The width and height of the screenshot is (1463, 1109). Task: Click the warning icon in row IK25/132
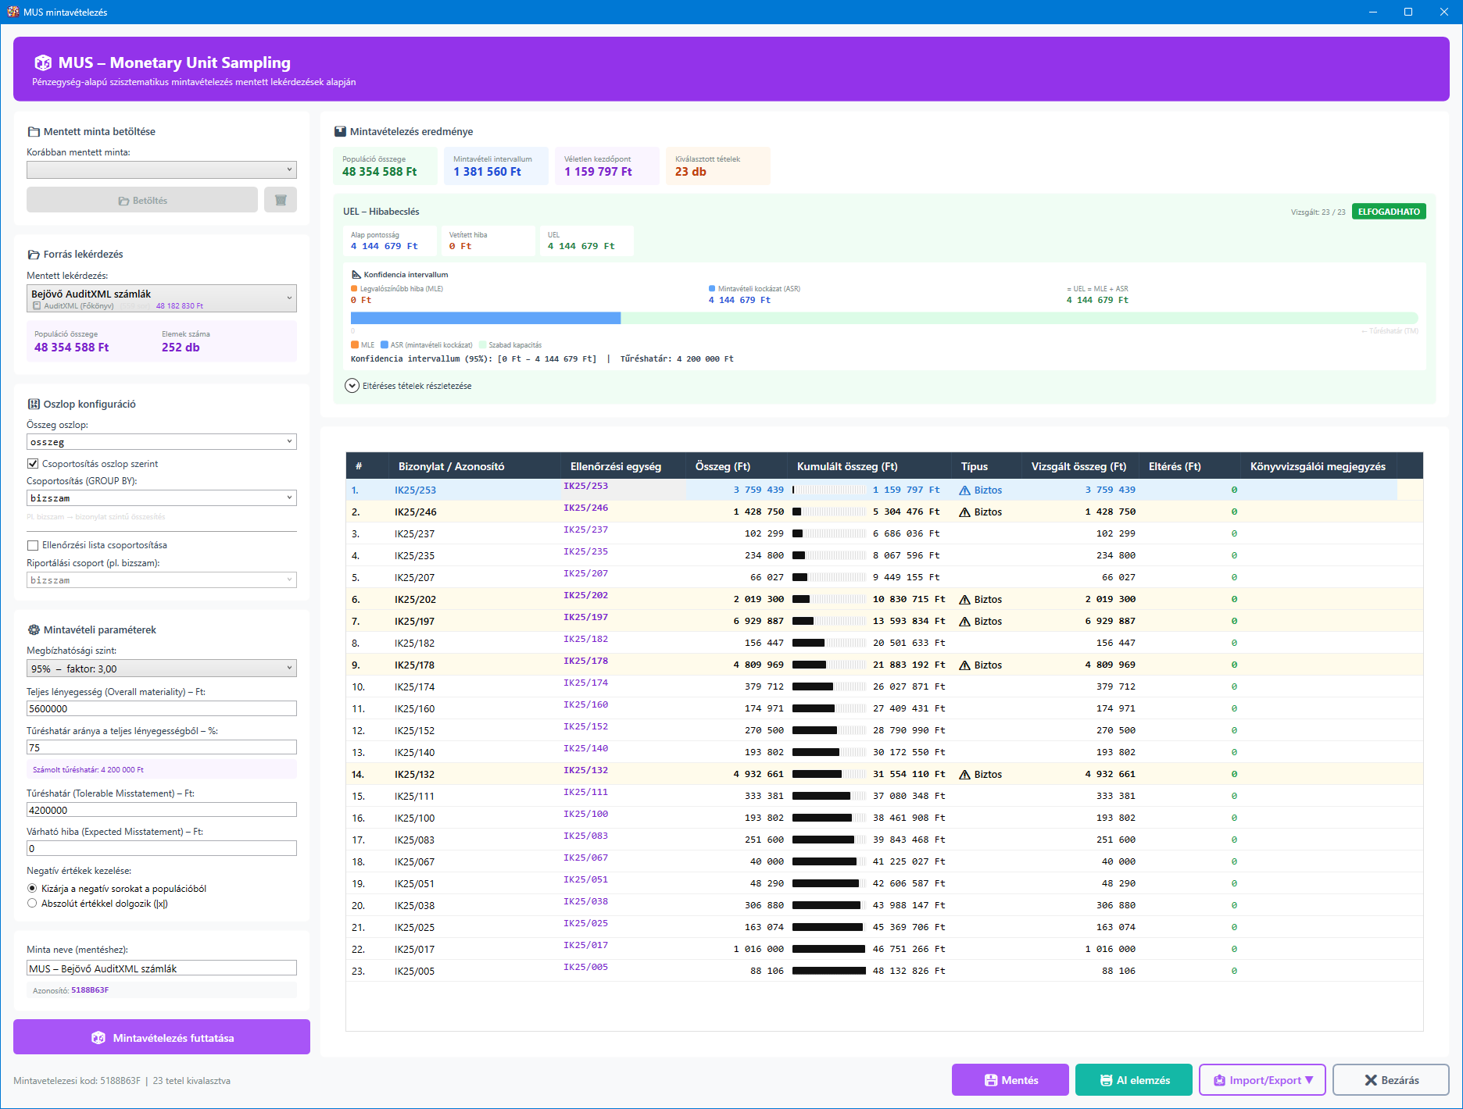965,775
